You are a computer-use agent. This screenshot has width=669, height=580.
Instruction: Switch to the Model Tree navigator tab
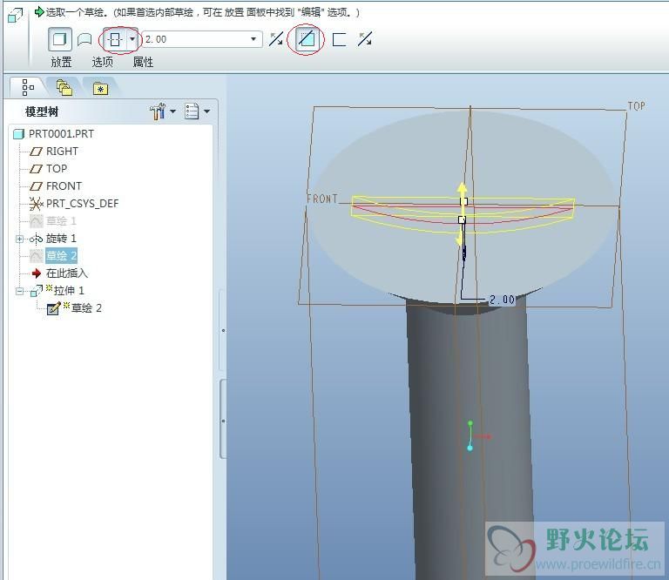click(28, 87)
